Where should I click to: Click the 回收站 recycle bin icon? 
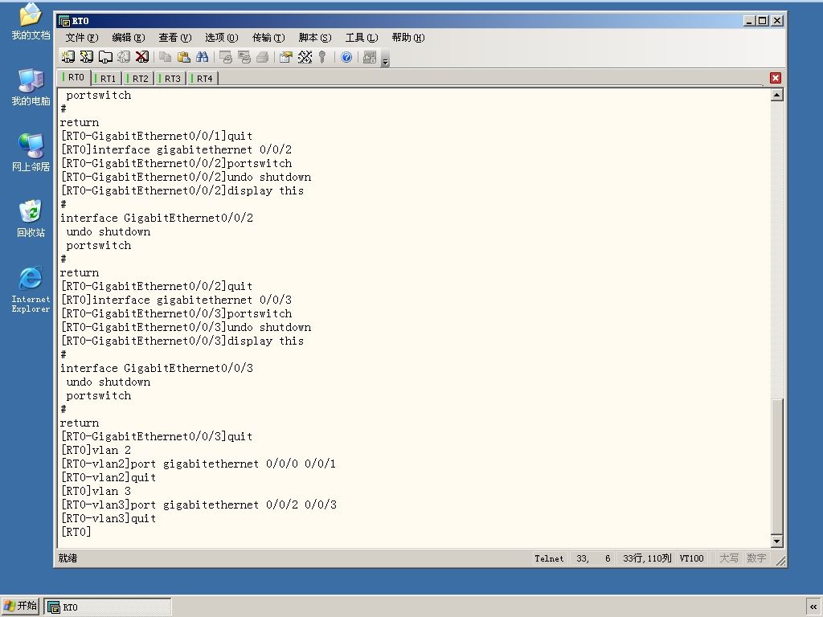click(x=31, y=219)
